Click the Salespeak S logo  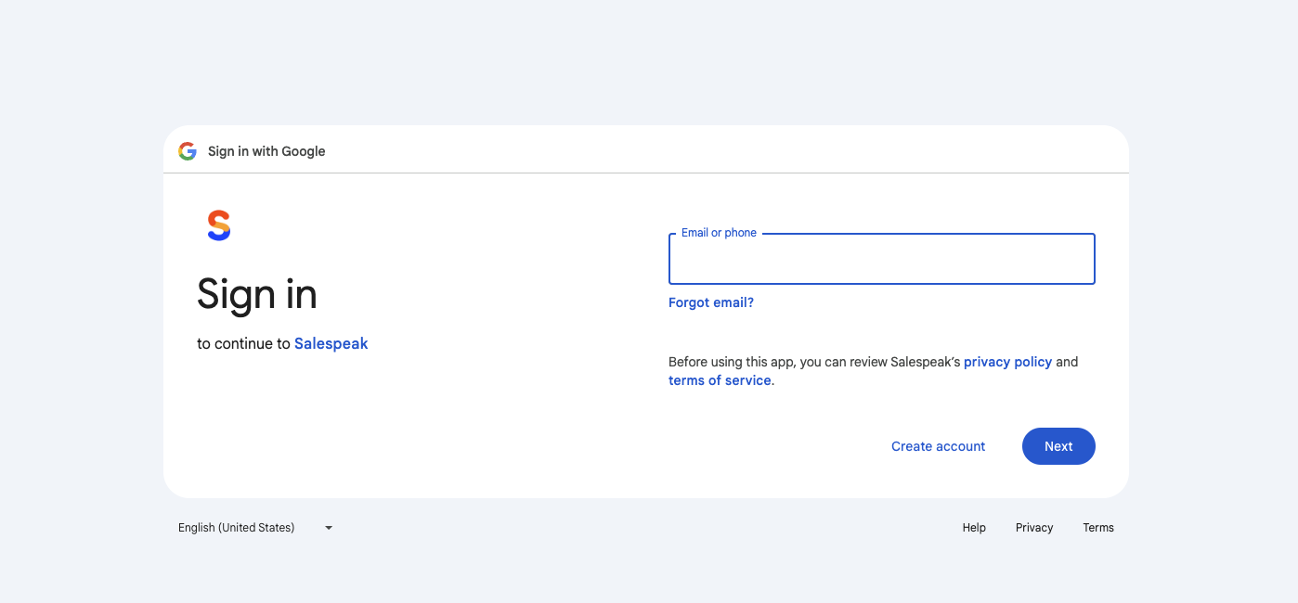tap(218, 225)
